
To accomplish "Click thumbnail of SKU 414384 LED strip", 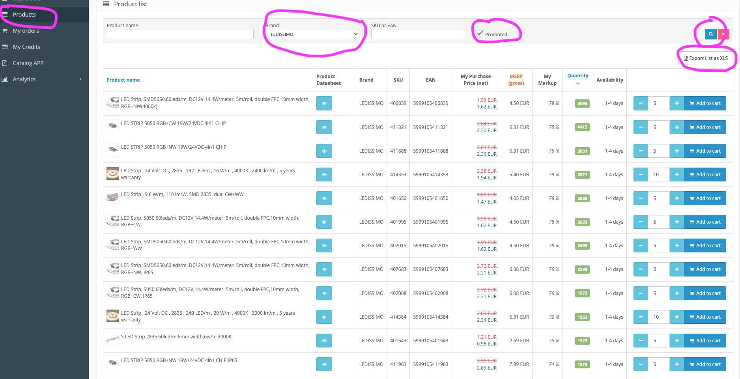I will [x=113, y=316].
